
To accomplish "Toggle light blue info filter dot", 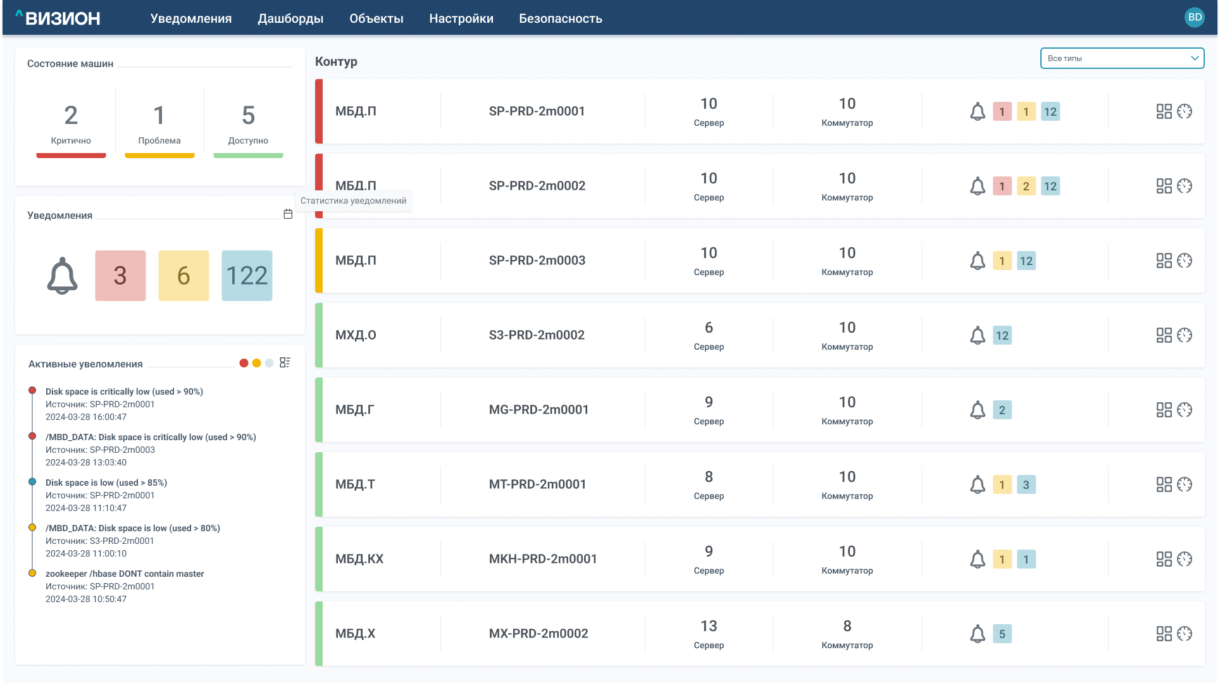I will tap(269, 363).
